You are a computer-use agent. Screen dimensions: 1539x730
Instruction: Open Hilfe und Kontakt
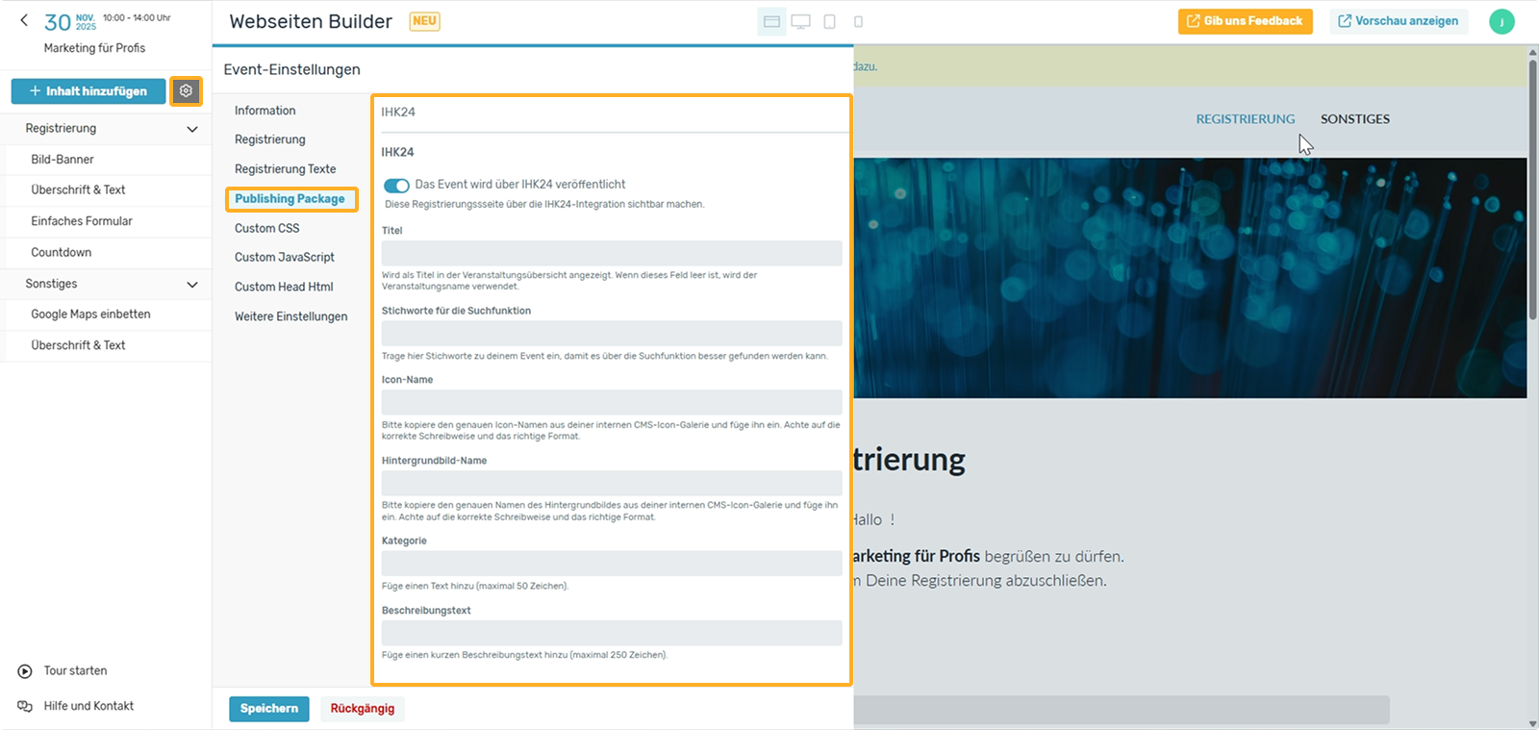click(x=88, y=706)
